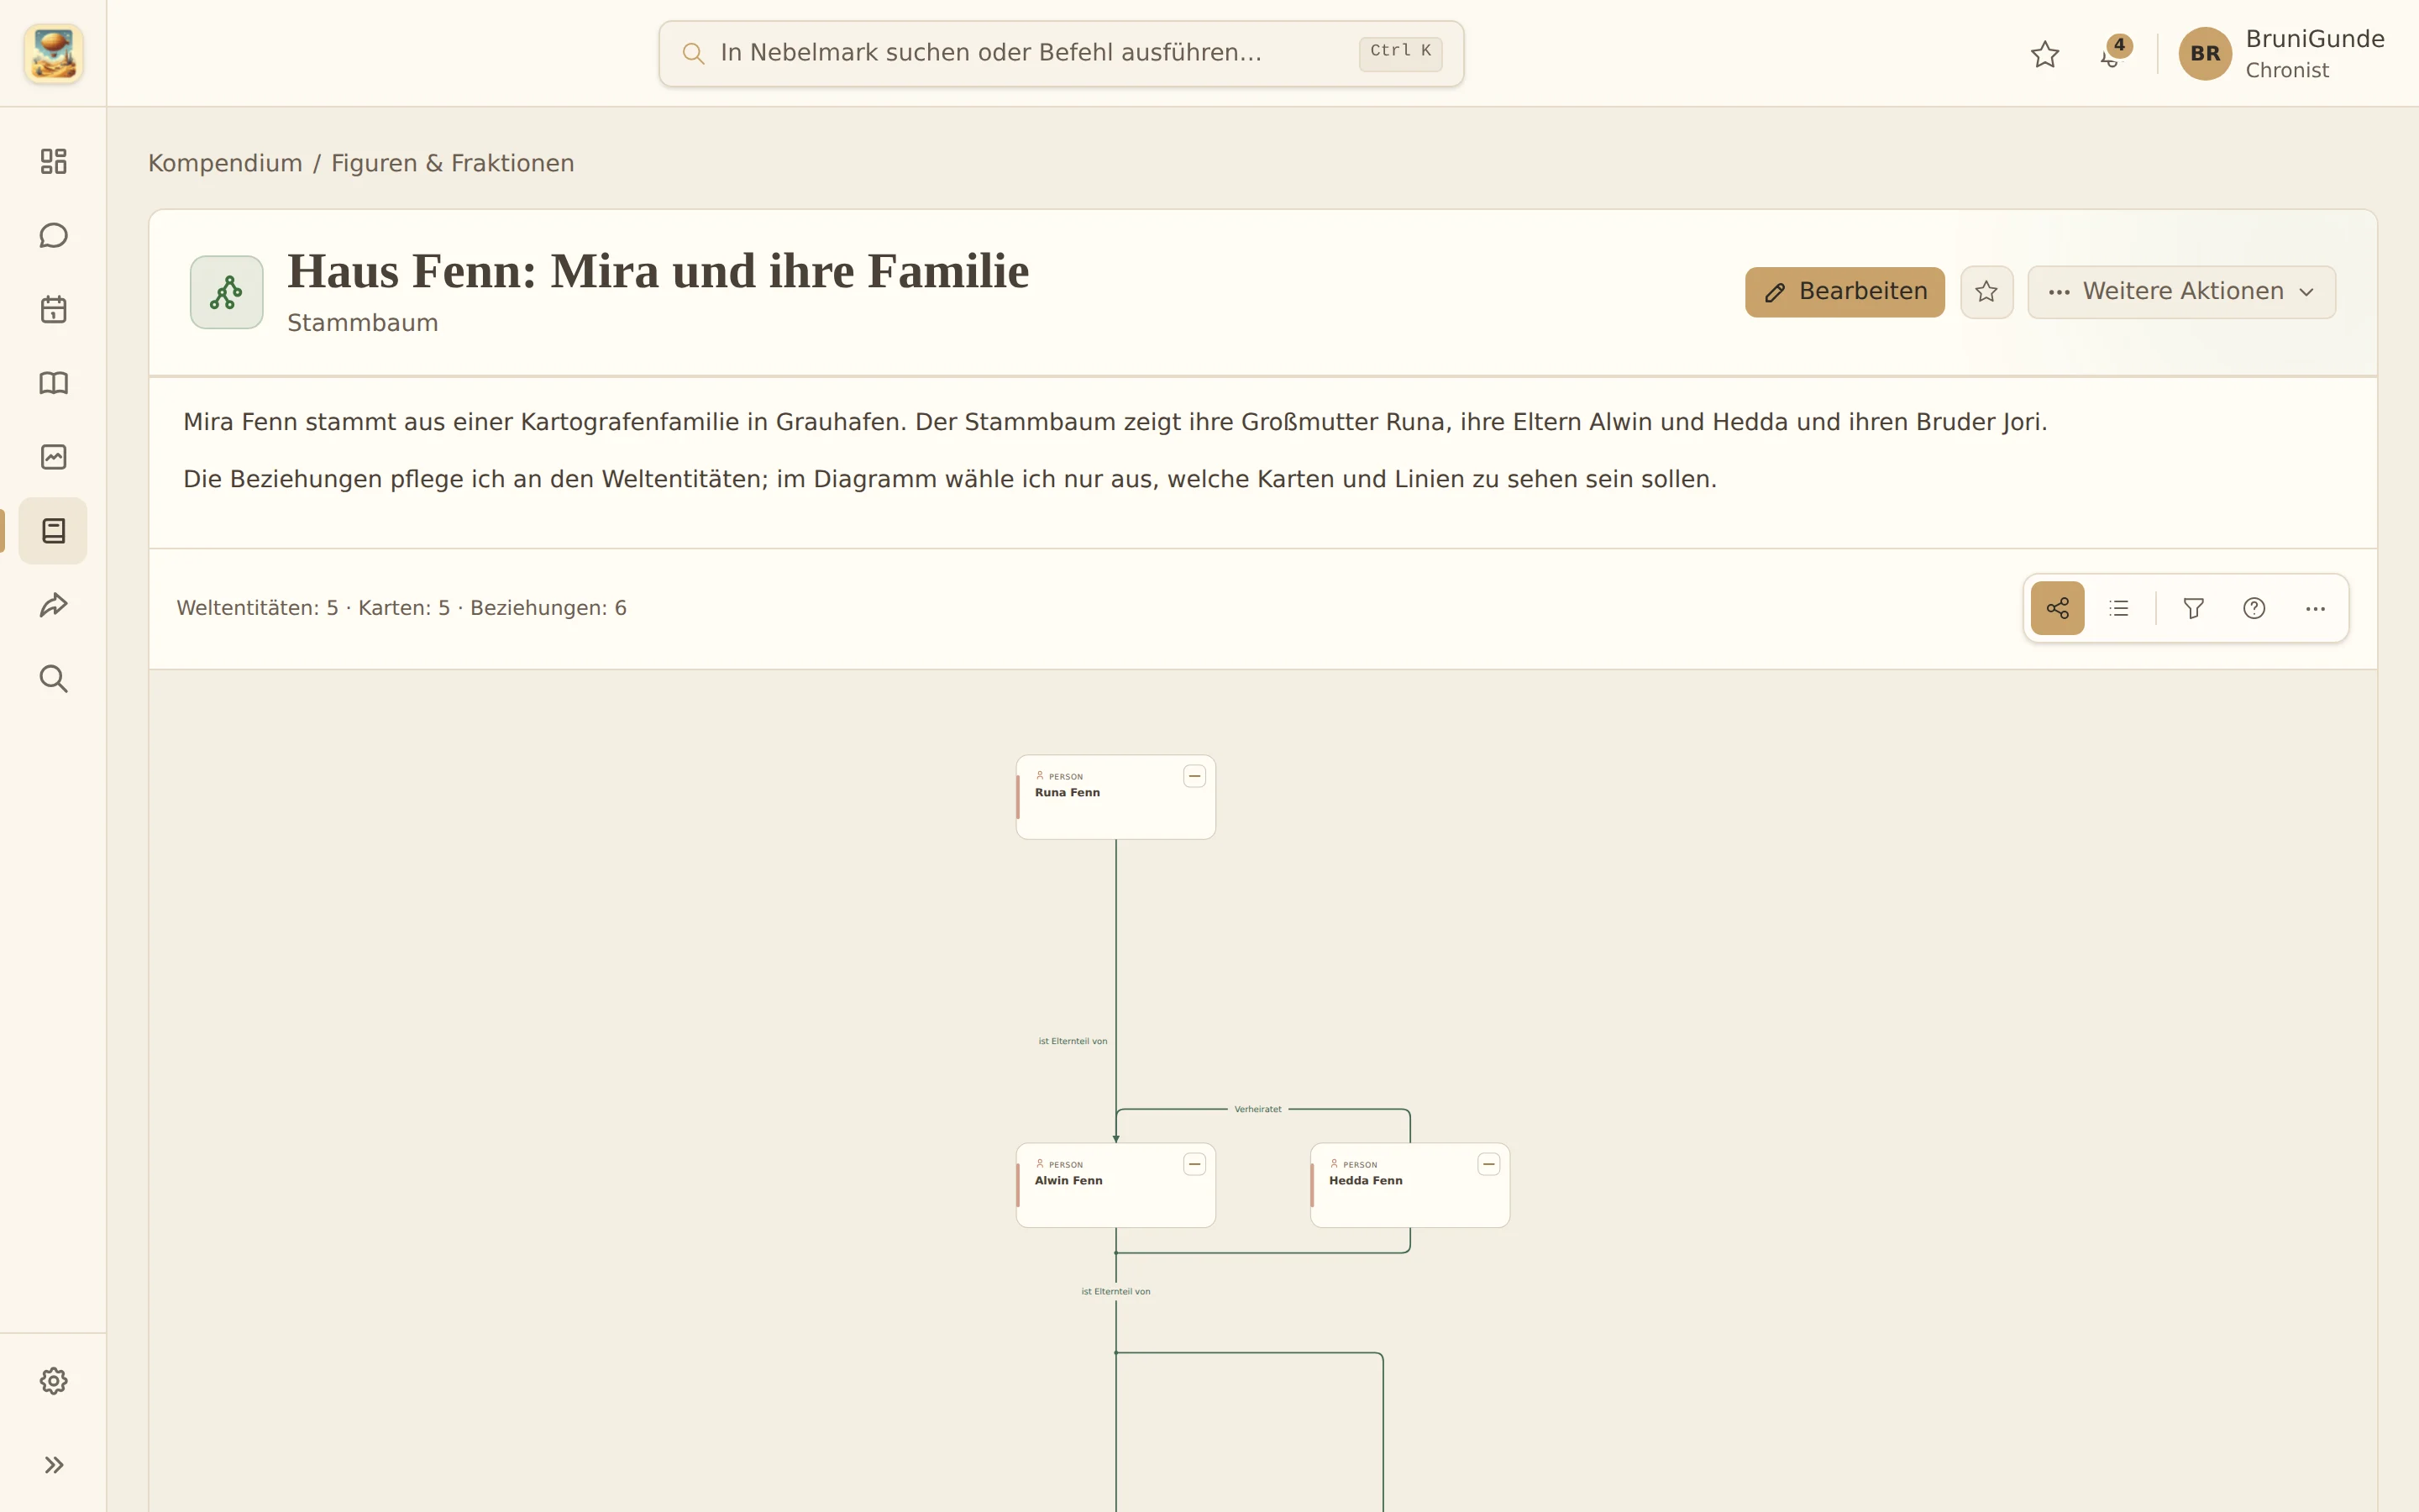The height and width of the screenshot is (1512, 2419).
Task: Open the filter funnel tool
Action: (2193, 608)
